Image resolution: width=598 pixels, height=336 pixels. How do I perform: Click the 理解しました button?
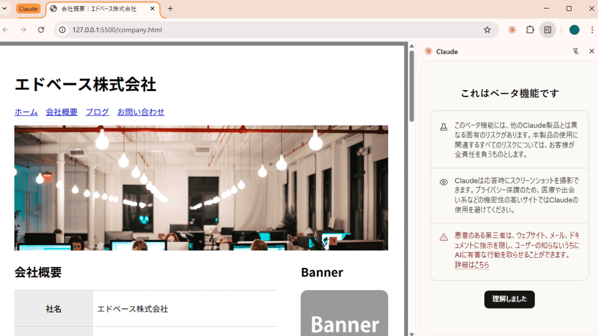[x=509, y=299]
